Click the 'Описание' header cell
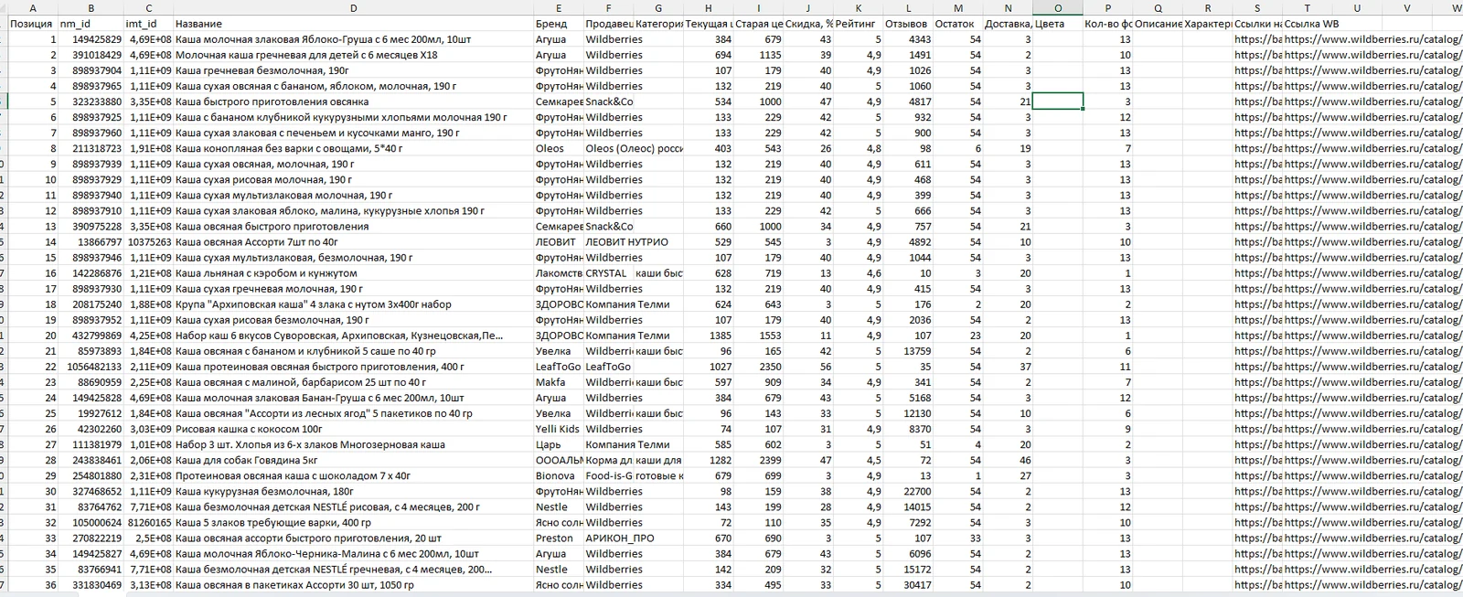 pyautogui.click(x=1158, y=24)
